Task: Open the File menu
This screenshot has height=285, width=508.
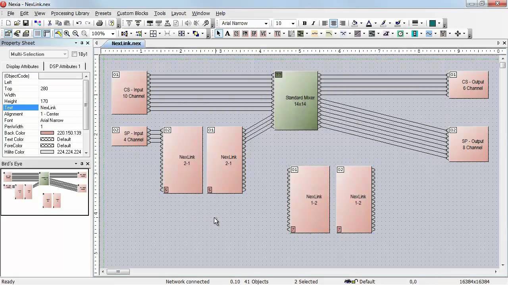Action: tap(11, 13)
